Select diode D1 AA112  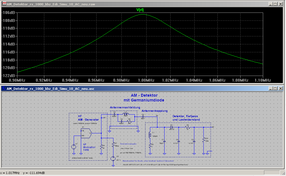coord(171,127)
